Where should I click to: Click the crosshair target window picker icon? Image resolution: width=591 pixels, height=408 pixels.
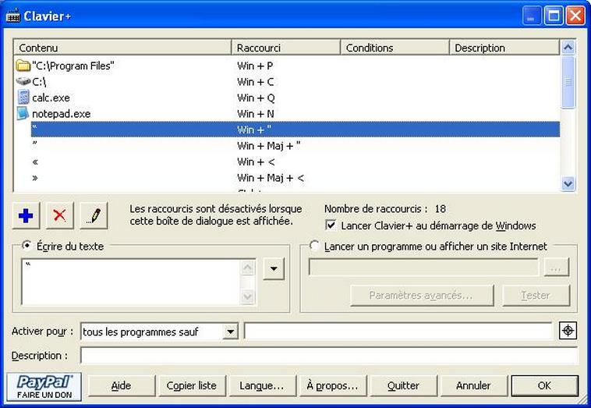tap(568, 331)
